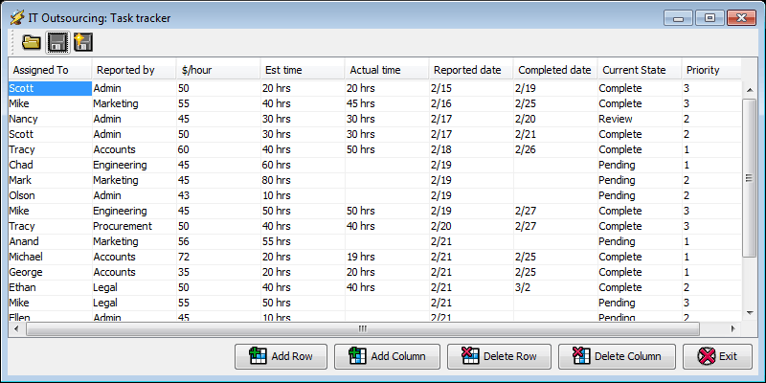Click the Completed date column header
The image size is (766, 383).
(555, 70)
